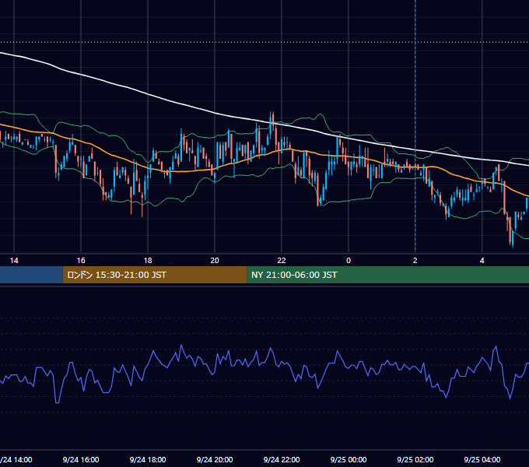The height and width of the screenshot is (467, 529).
Task: Click the 0 hour axis label
Action: 349,261
